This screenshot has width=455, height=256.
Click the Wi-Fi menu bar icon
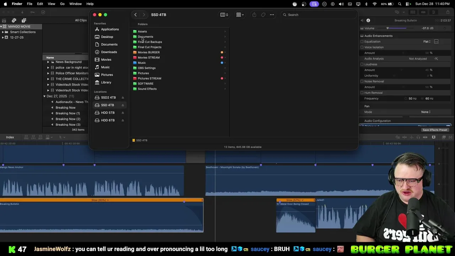point(375,4)
